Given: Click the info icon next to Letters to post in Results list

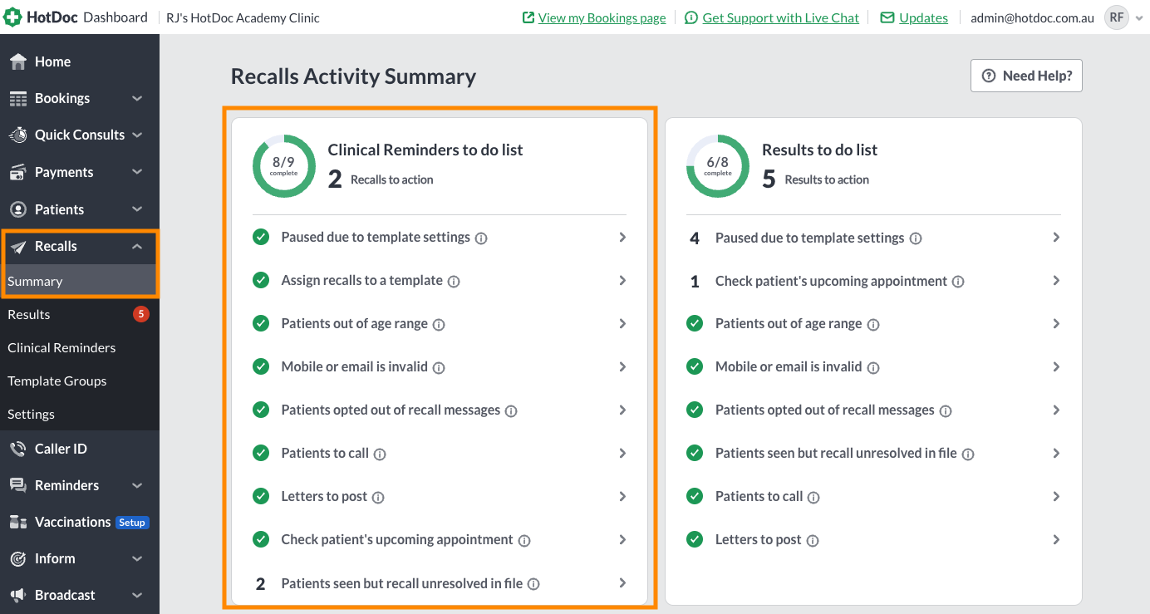Looking at the screenshot, I should point(813,540).
